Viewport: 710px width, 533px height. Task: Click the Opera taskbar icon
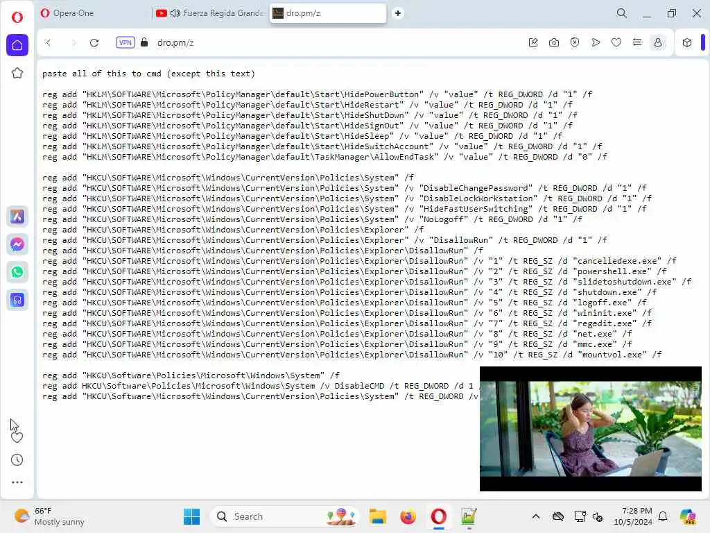[x=438, y=516]
